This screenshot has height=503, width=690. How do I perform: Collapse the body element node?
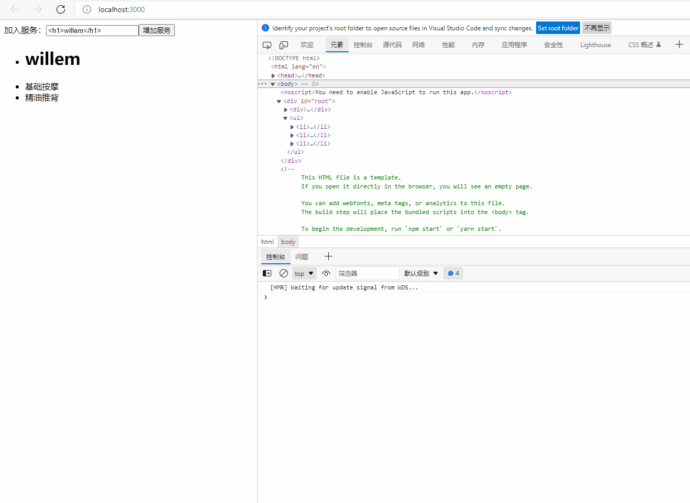[273, 84]
